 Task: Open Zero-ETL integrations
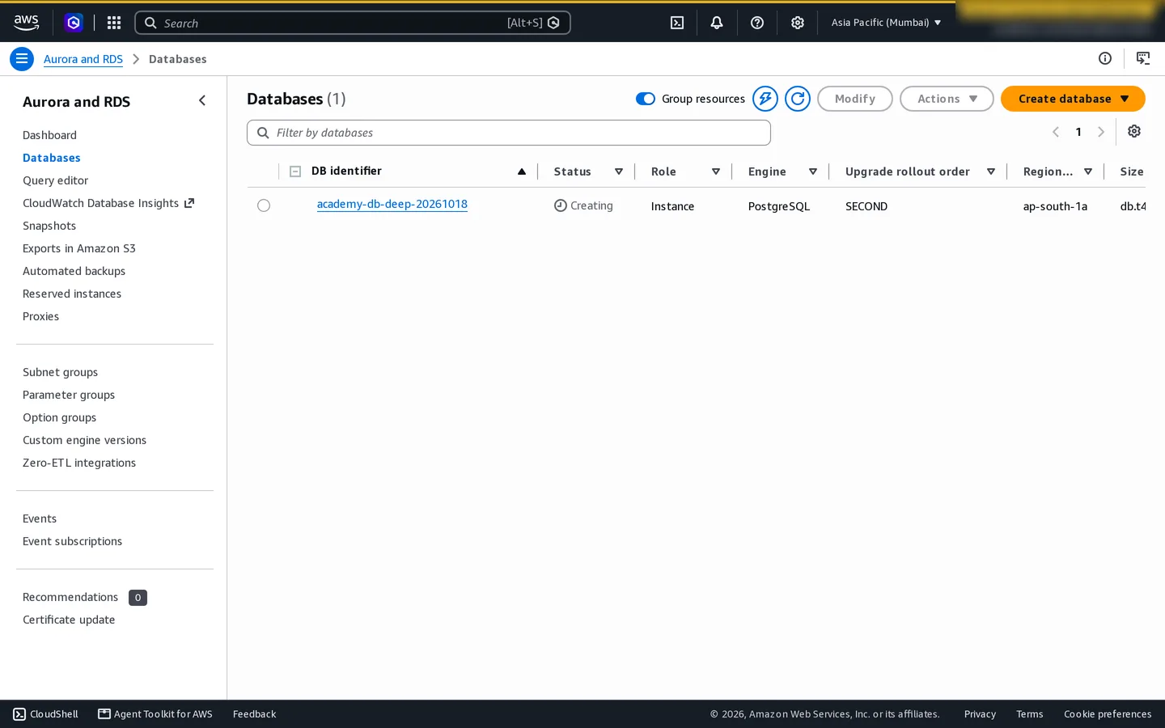[79, 463]
